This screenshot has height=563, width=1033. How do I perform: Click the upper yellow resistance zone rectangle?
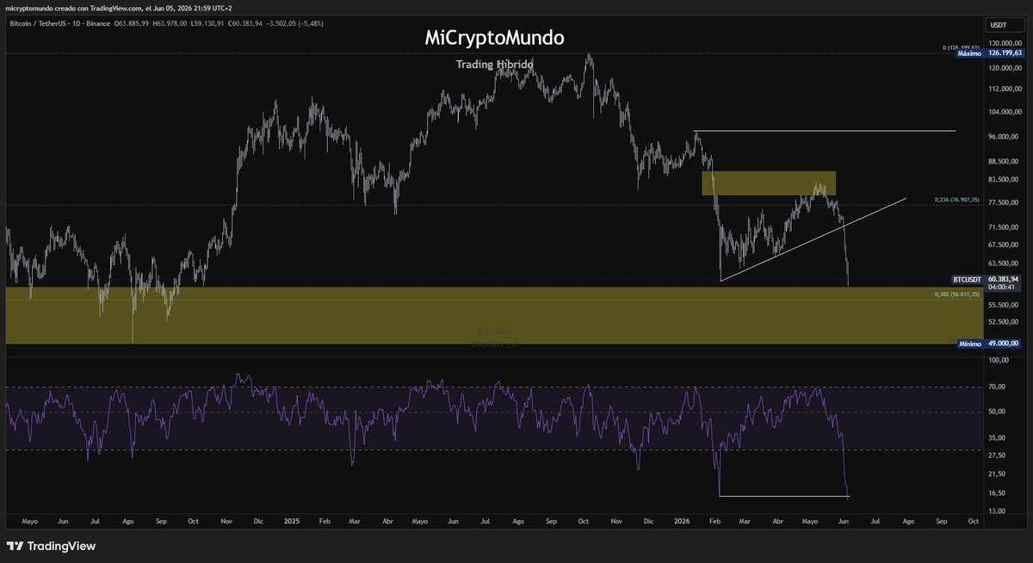pos(769,183)
